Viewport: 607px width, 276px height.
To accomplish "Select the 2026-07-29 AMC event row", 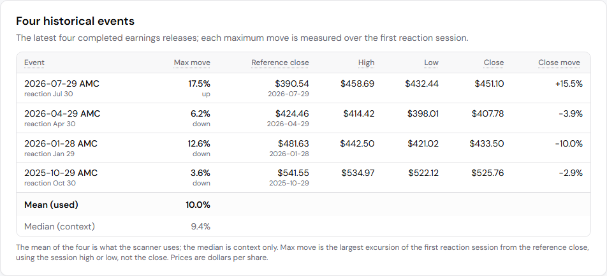I will click(303, 88).
